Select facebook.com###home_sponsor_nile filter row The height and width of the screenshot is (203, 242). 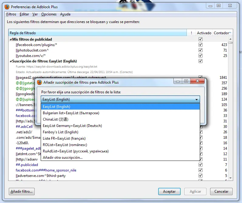point(118,170)
